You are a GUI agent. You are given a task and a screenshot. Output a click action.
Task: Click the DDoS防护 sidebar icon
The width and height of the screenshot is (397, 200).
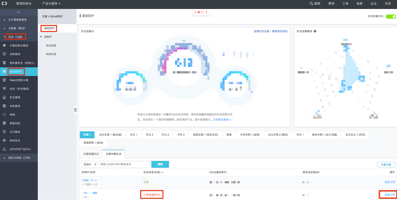(4, 72)
